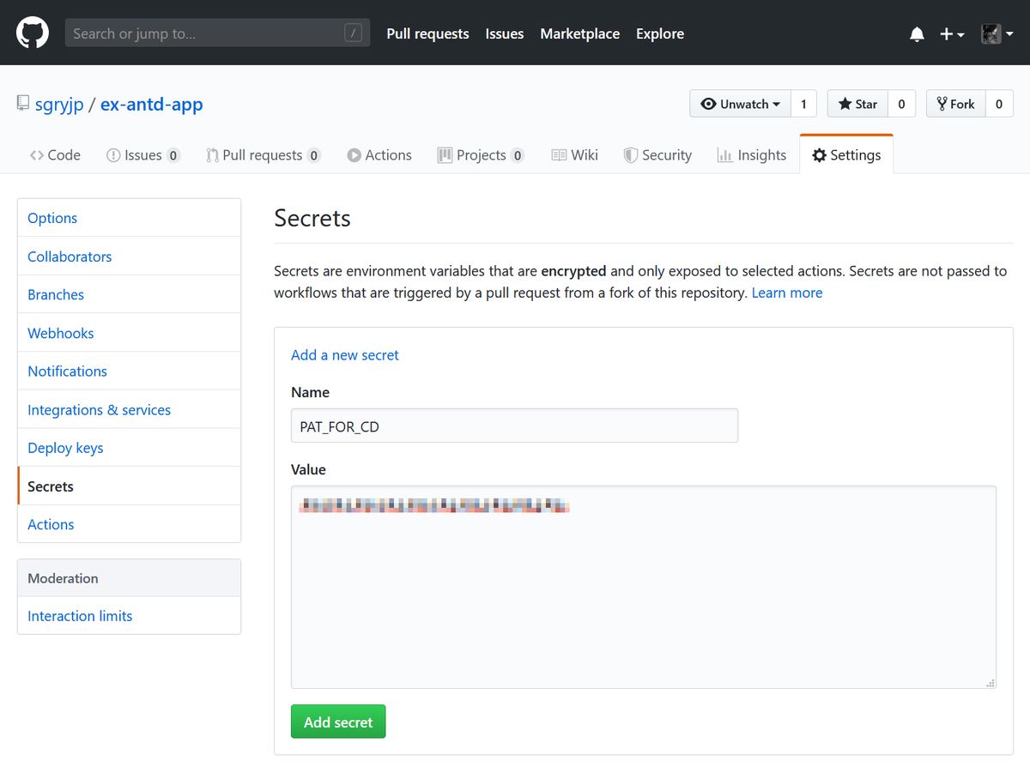Click inside the Value textarea
This screenshot has width=1030, height=779.
point(644,587)
